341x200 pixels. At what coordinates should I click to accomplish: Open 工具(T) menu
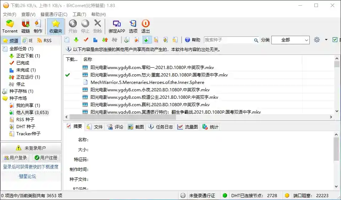(x=79, y=14)
